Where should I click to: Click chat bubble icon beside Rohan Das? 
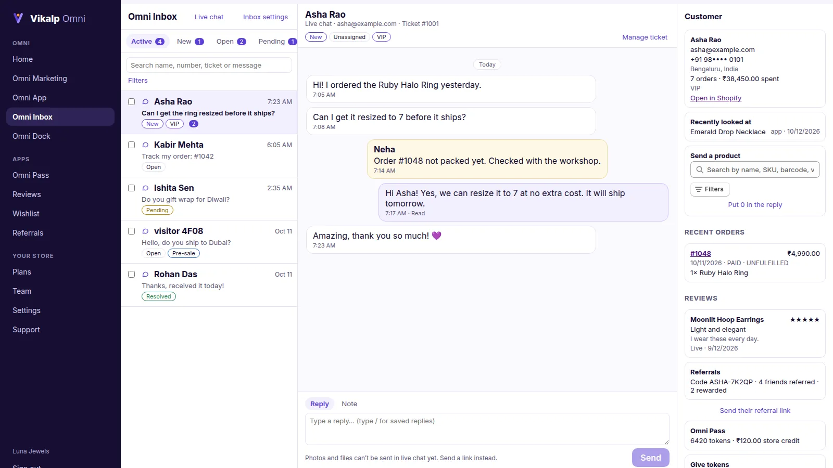click(x=146, y=275)
